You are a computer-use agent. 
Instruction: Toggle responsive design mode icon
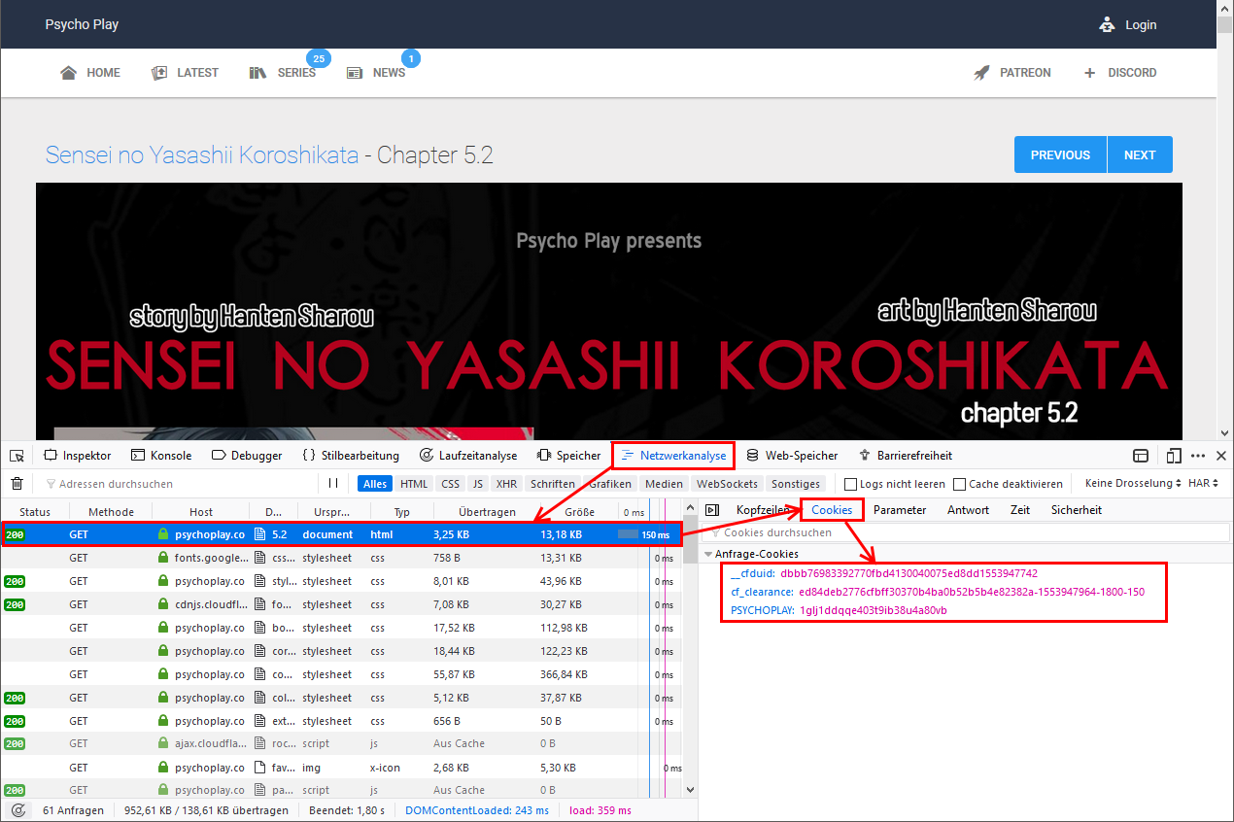click(1174, 455)
